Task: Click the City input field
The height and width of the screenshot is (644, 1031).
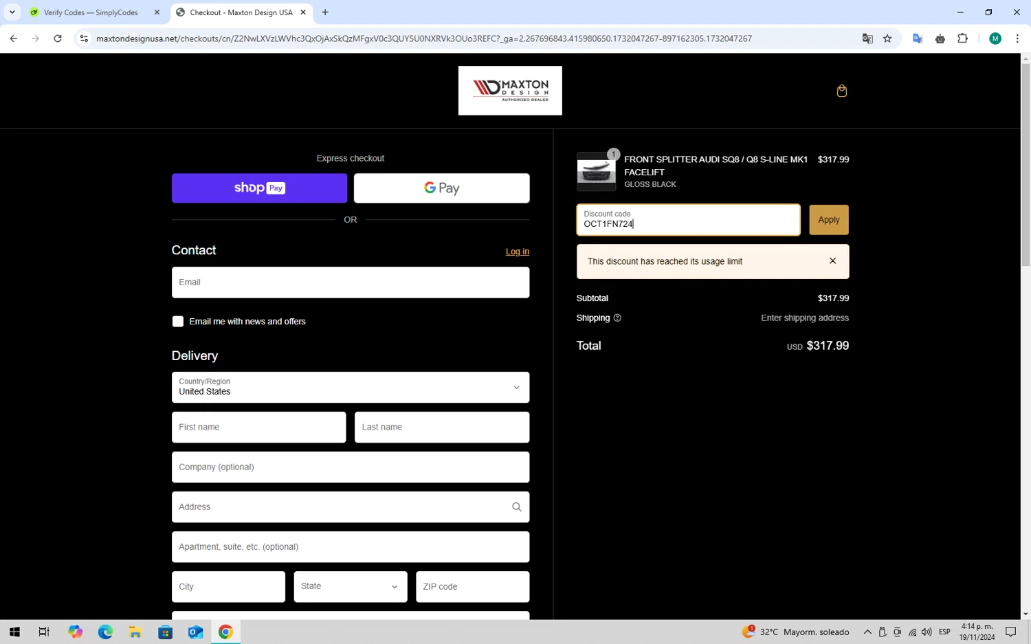Action: 228,587
